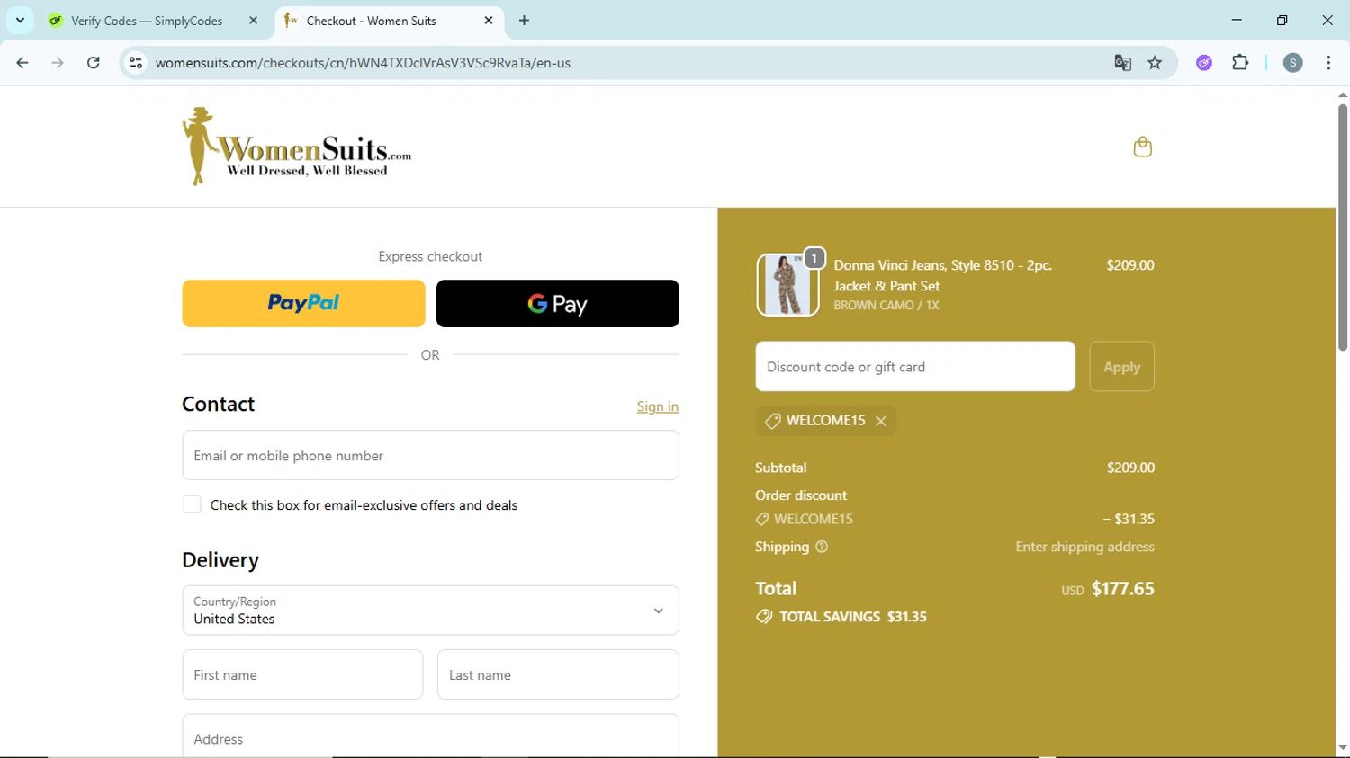Click the BROWN CAMO / 1X variant text

[x=886, y=306]
